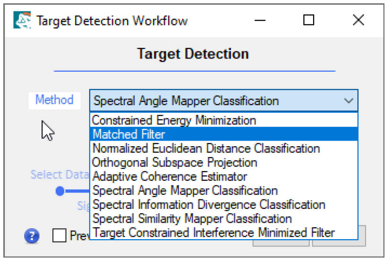Minimize the Target Detection Workflow window
Screen dimensions: 391x258
[259, 20]
